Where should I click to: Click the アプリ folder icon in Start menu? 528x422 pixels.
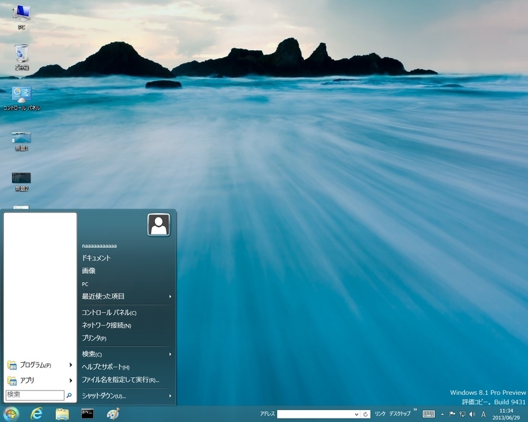point(12,380)
